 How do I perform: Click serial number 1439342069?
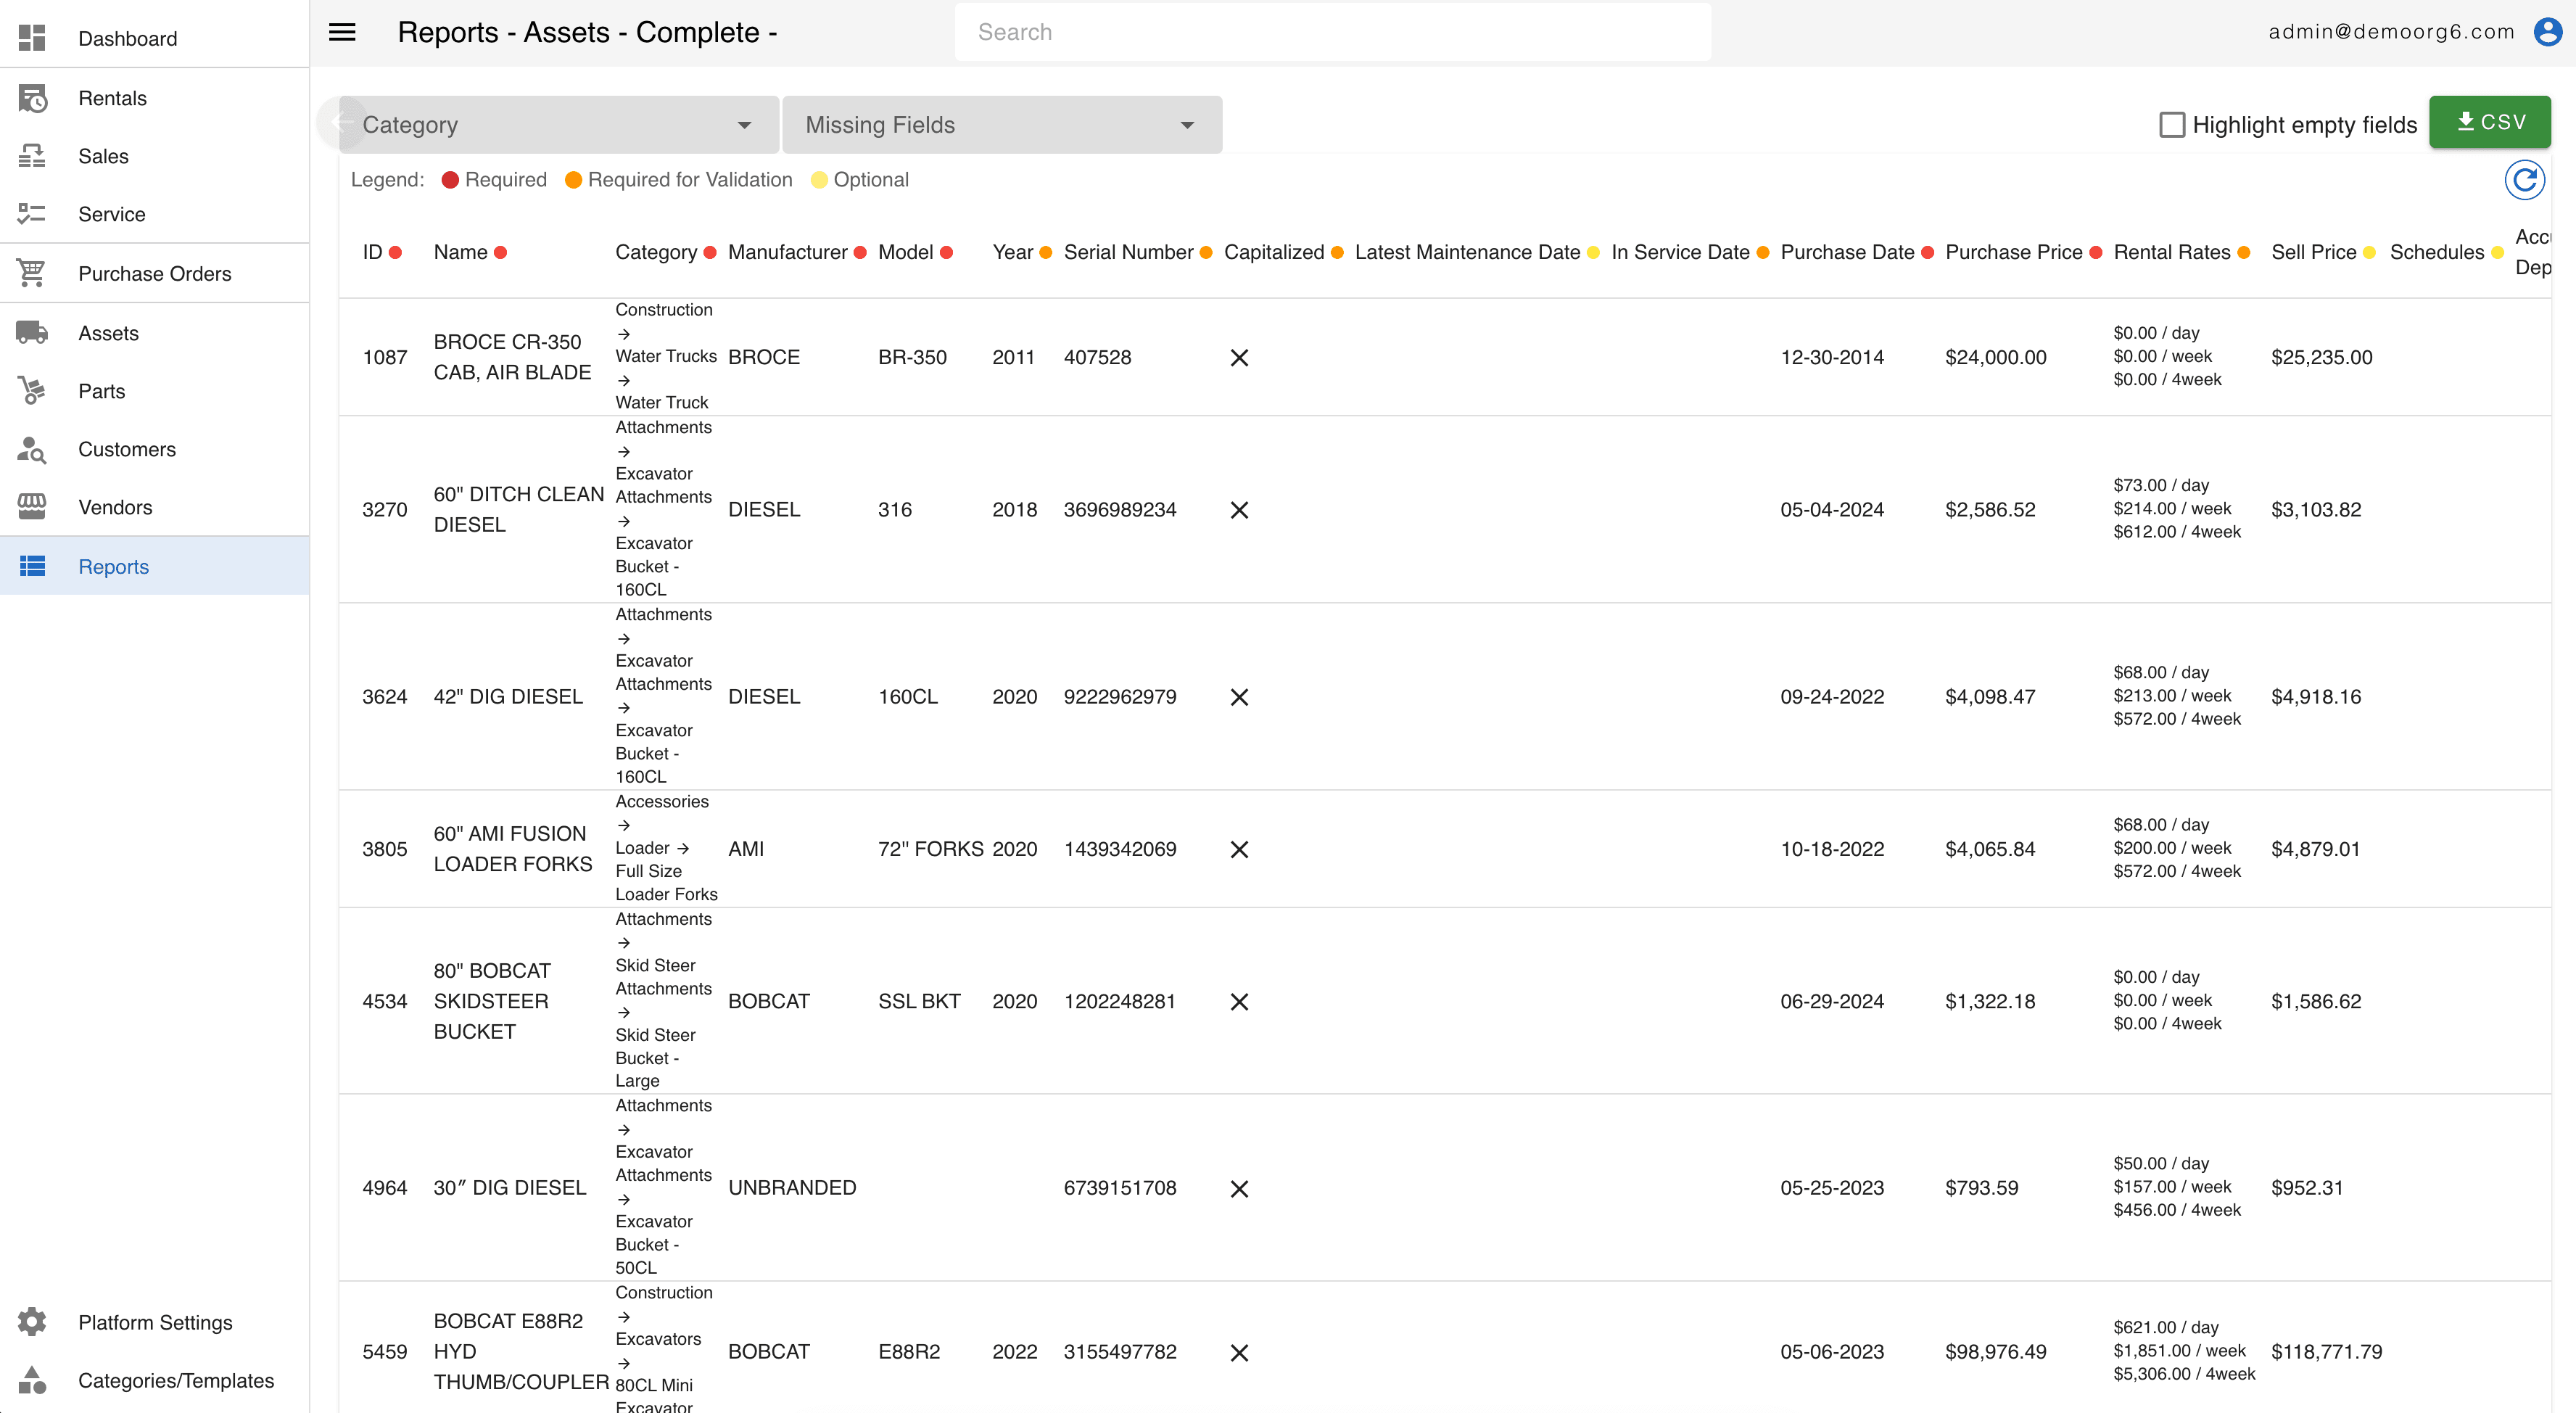[1120, 849]
